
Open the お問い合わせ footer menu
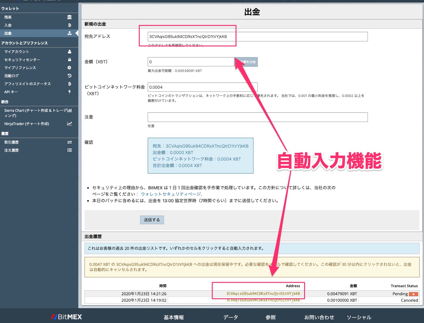point(319,317)
